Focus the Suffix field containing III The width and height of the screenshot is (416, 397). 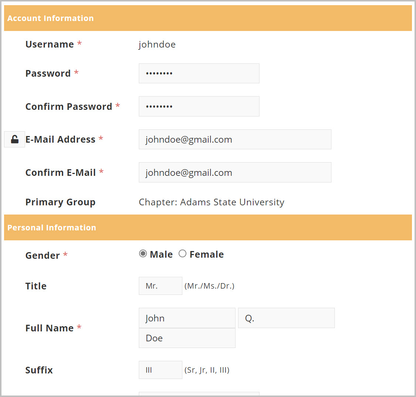tap(160, 370)
